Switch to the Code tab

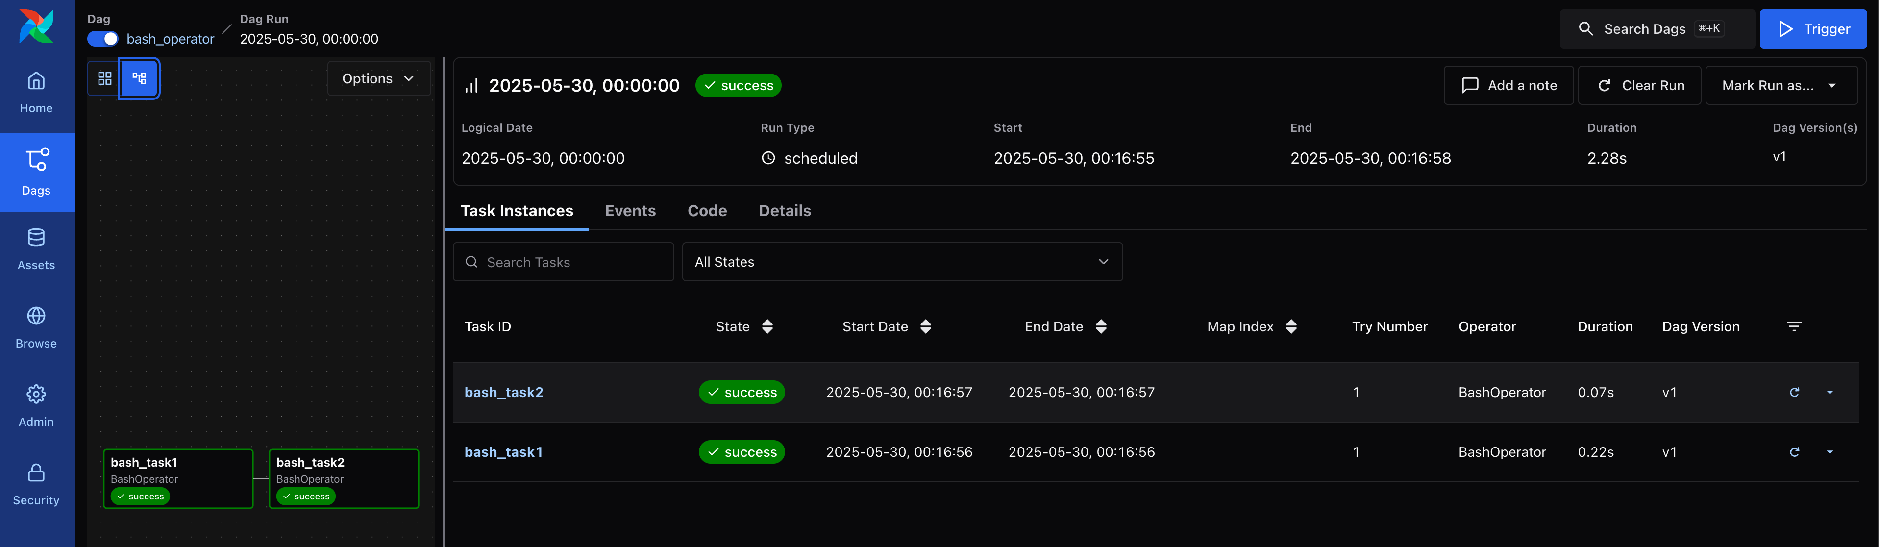(x=707, y=211)
